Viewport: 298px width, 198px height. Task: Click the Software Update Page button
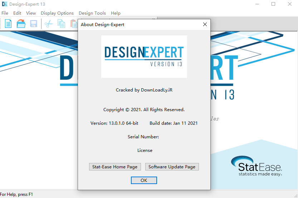pos(172,167)
